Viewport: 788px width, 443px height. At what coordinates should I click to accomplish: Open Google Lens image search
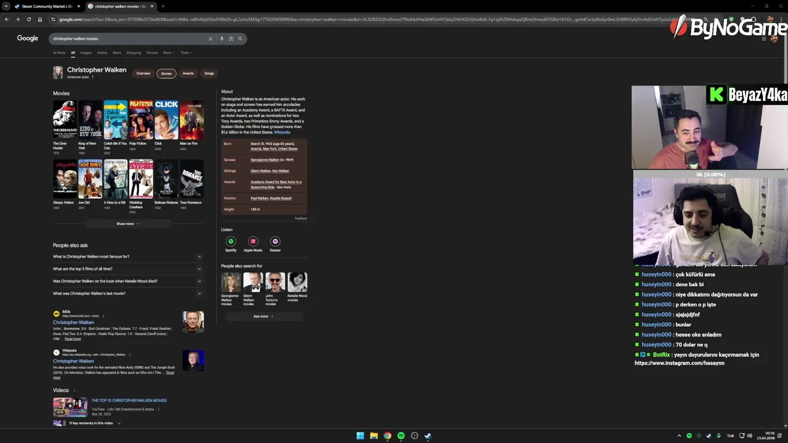pos(231,39)
